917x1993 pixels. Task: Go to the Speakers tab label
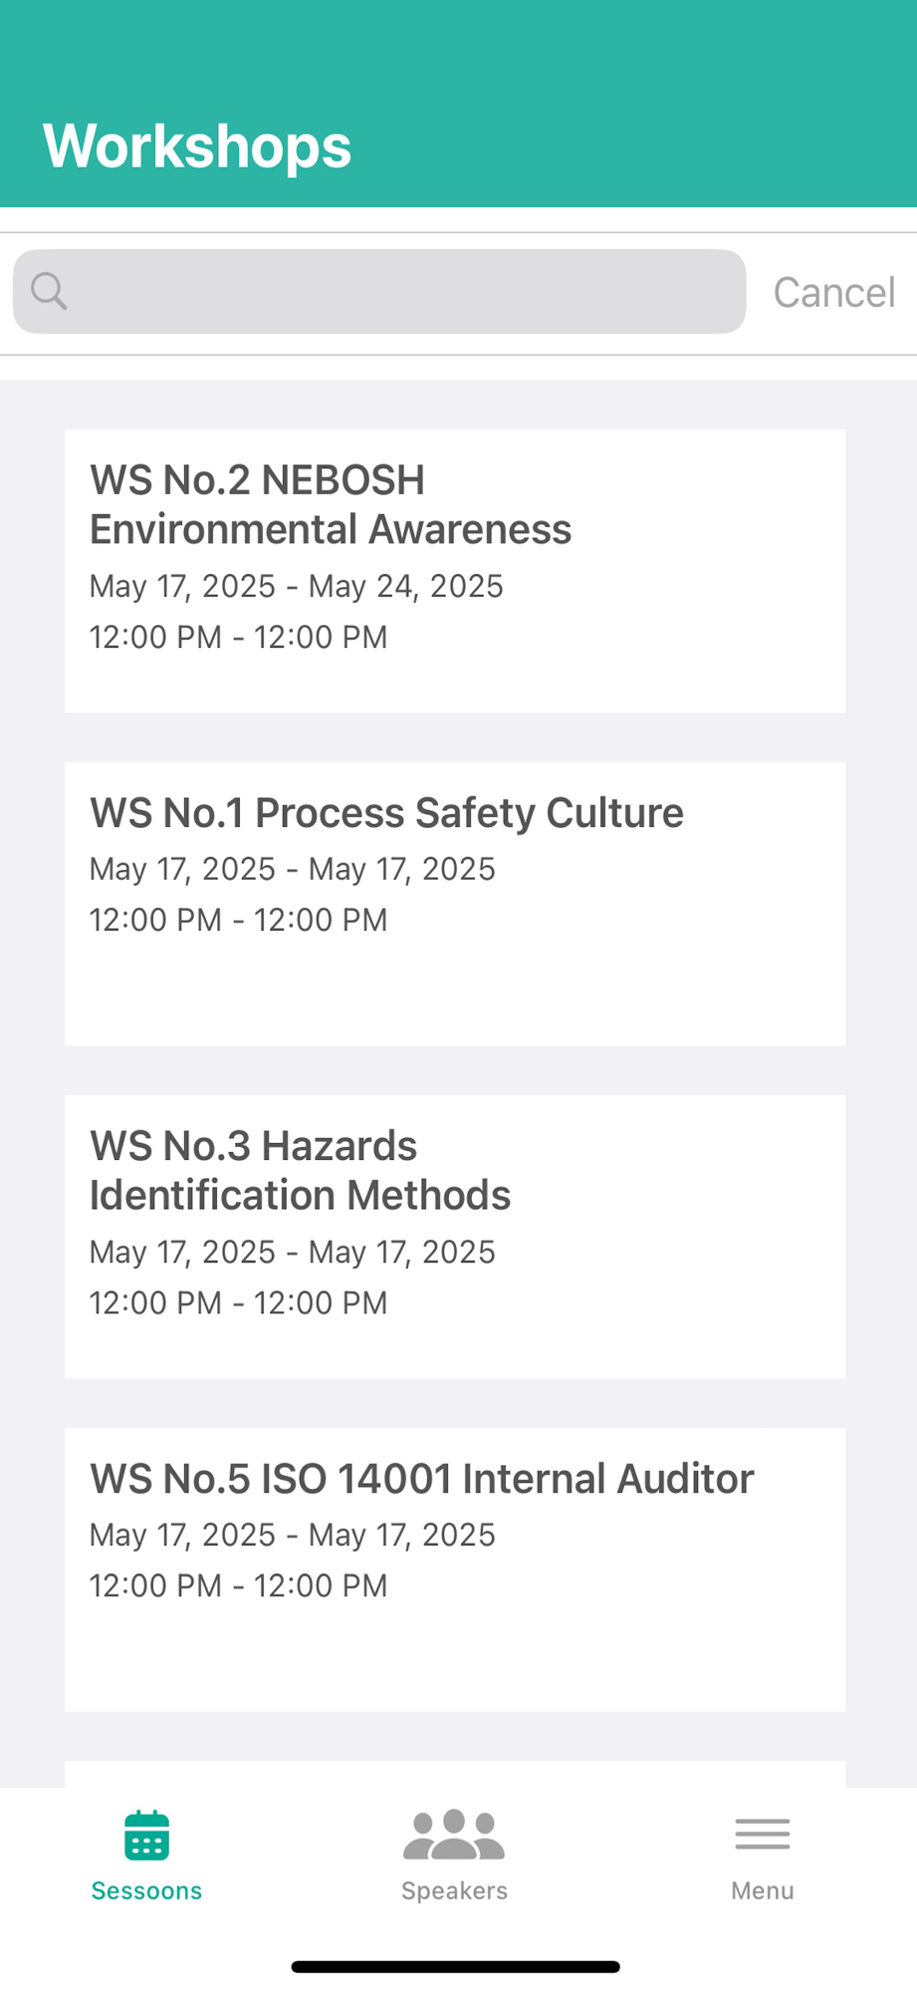click(x=454, y=1890)
